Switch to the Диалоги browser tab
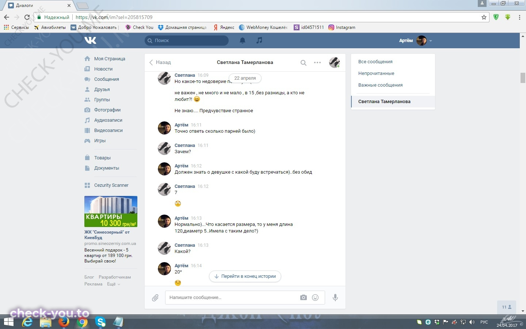The width and height of the screenshot is (526, 329). pos(38,5)
